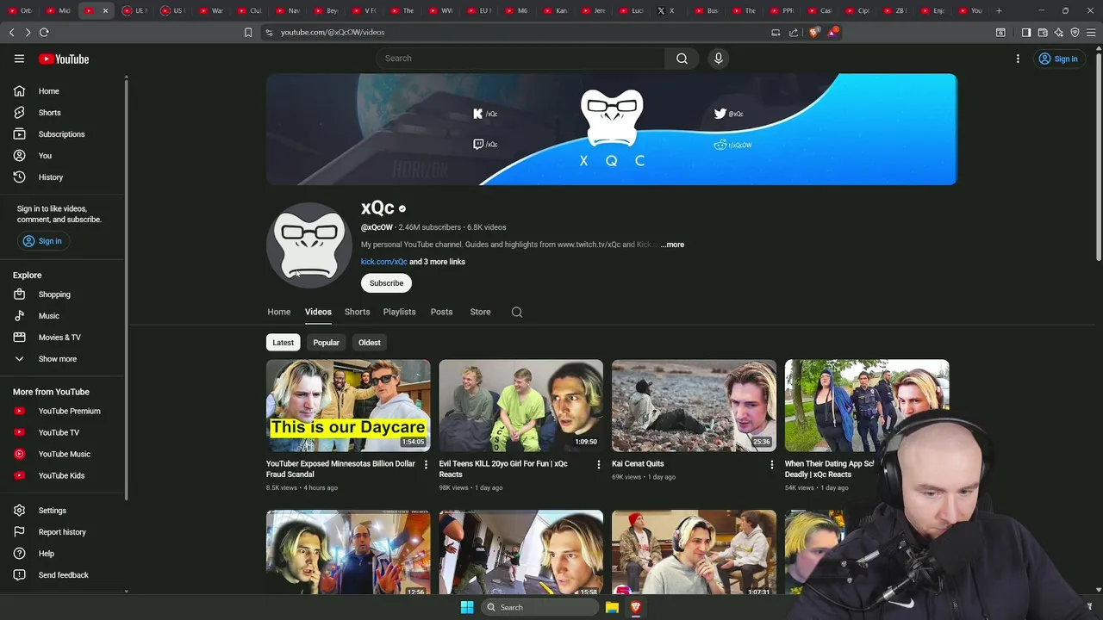Open File Explorer from taskbar

[x=612, y=607]
